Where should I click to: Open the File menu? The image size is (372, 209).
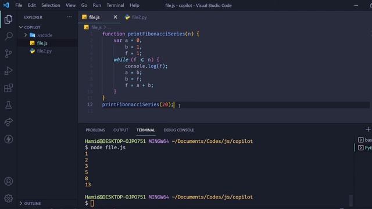tap(19, 5)
